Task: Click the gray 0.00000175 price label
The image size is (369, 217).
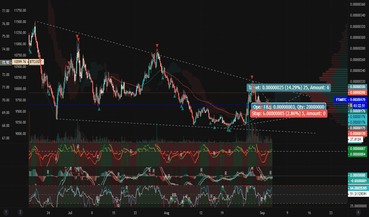Action: pos(358,128)
